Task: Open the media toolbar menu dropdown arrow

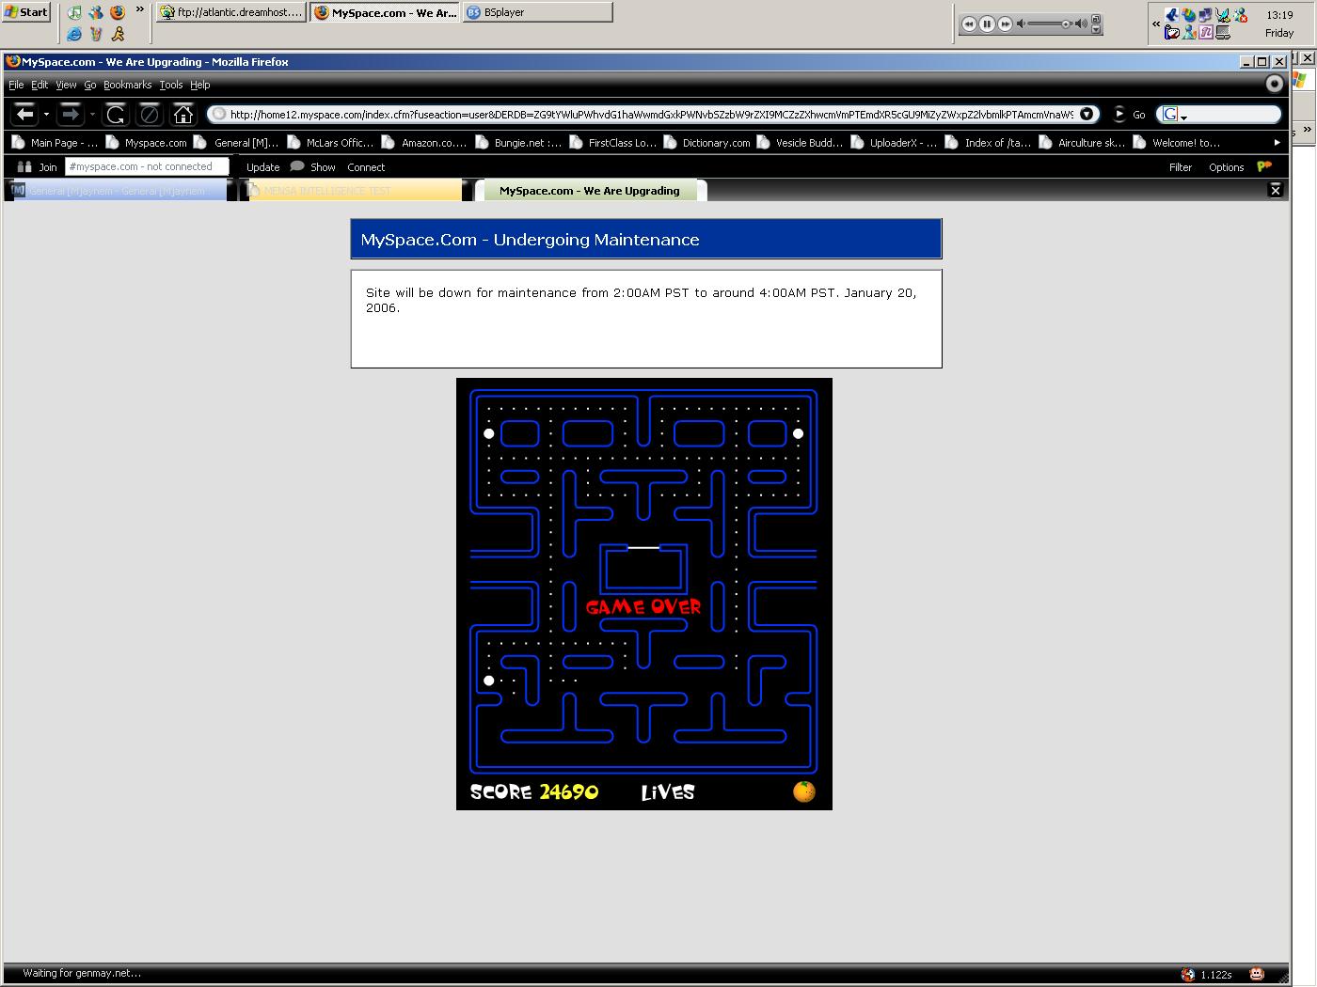Action: click(1096, 30)
